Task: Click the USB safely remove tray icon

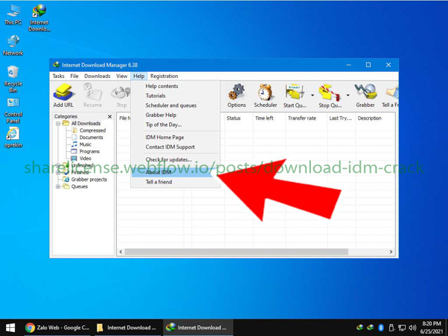Action: pos(392,328)
